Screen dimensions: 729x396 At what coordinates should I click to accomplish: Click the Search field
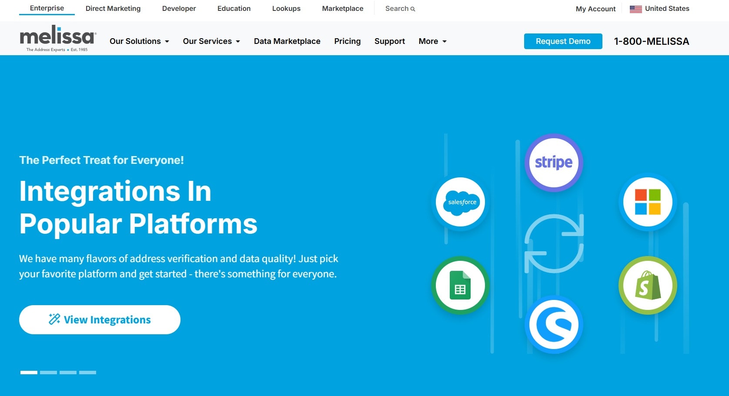pos(400,9)
